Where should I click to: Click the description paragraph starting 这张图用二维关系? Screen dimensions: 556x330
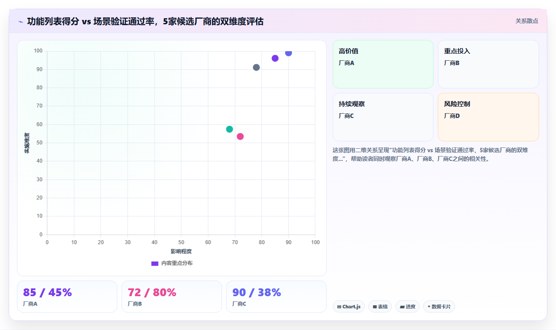(430, 154)
